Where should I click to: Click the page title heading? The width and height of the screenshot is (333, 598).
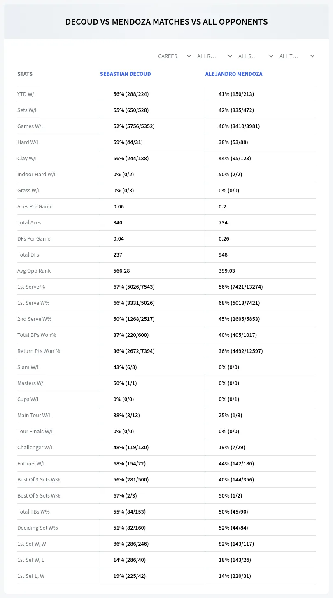click(x=166, y=22)
